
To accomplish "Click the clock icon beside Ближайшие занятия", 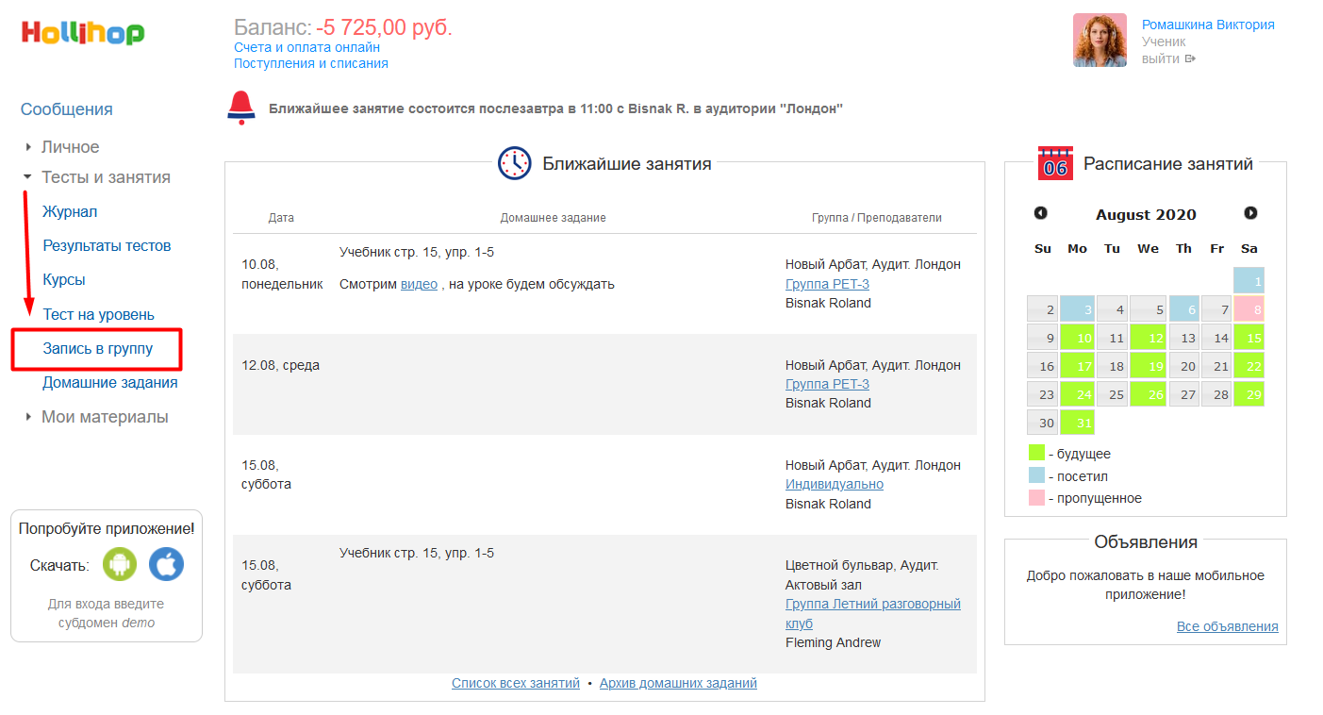I will (515, 163).
